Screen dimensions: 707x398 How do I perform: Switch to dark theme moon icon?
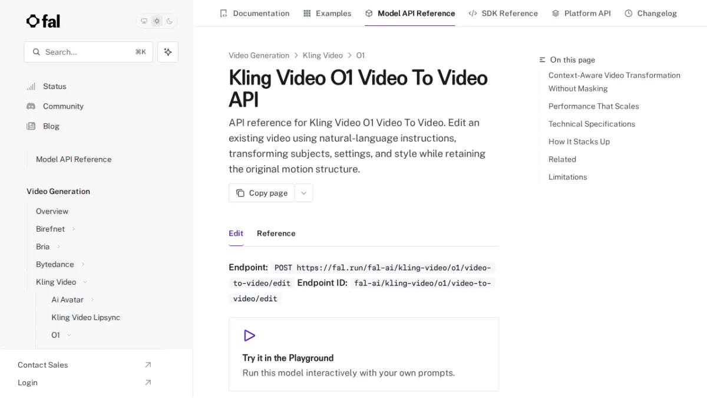[170, 21]
